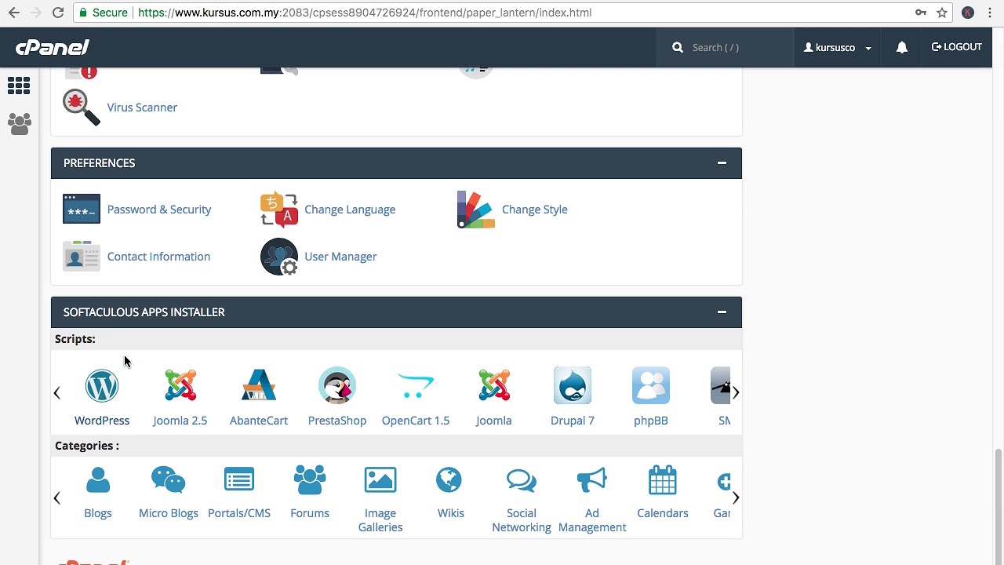Select the Joomla script icon
Screen dimensions: 1004x565
[x=494, y=386]
